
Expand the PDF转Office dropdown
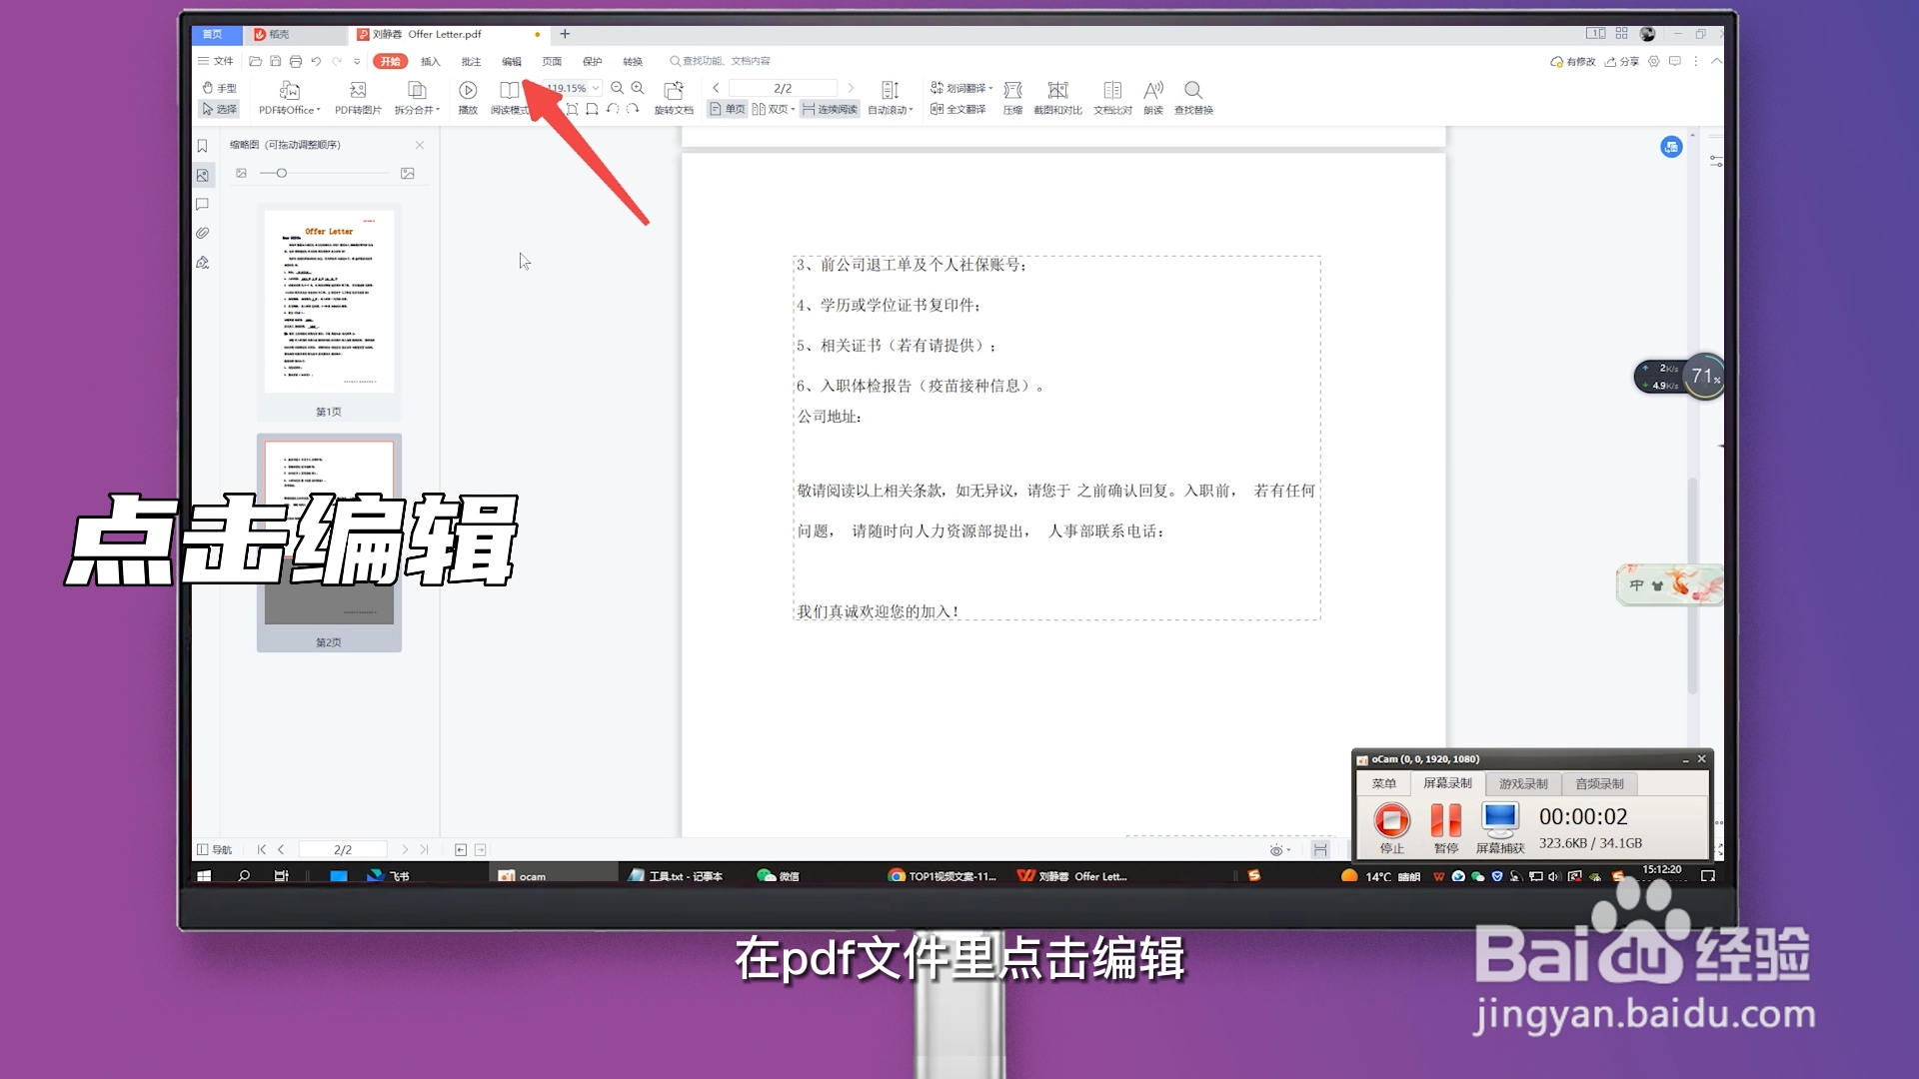click(x=320, y=110)
